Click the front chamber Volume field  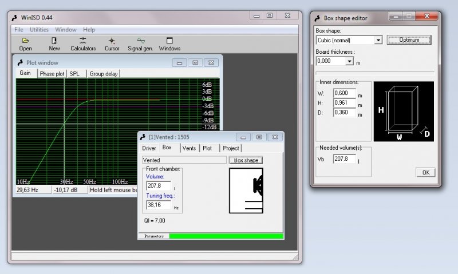[159, 185]
